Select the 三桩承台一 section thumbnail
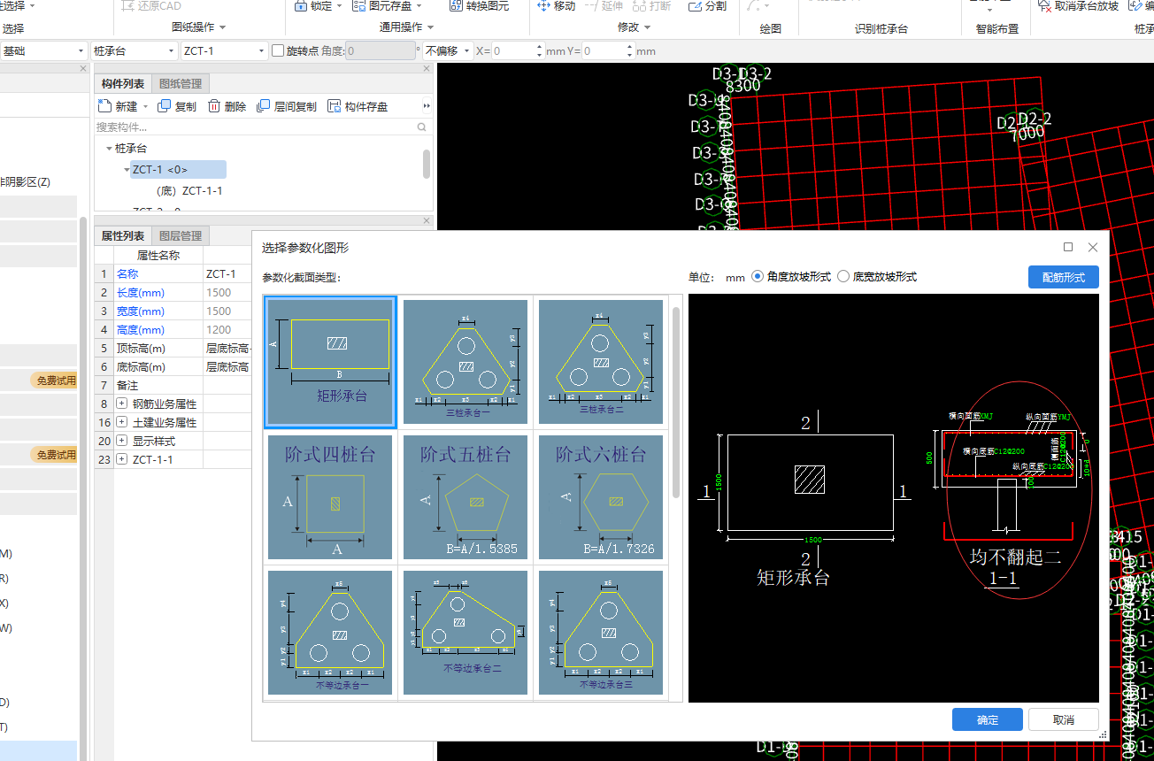The width and height of the screenshot is (1154, 761). (x=465, y=362)
